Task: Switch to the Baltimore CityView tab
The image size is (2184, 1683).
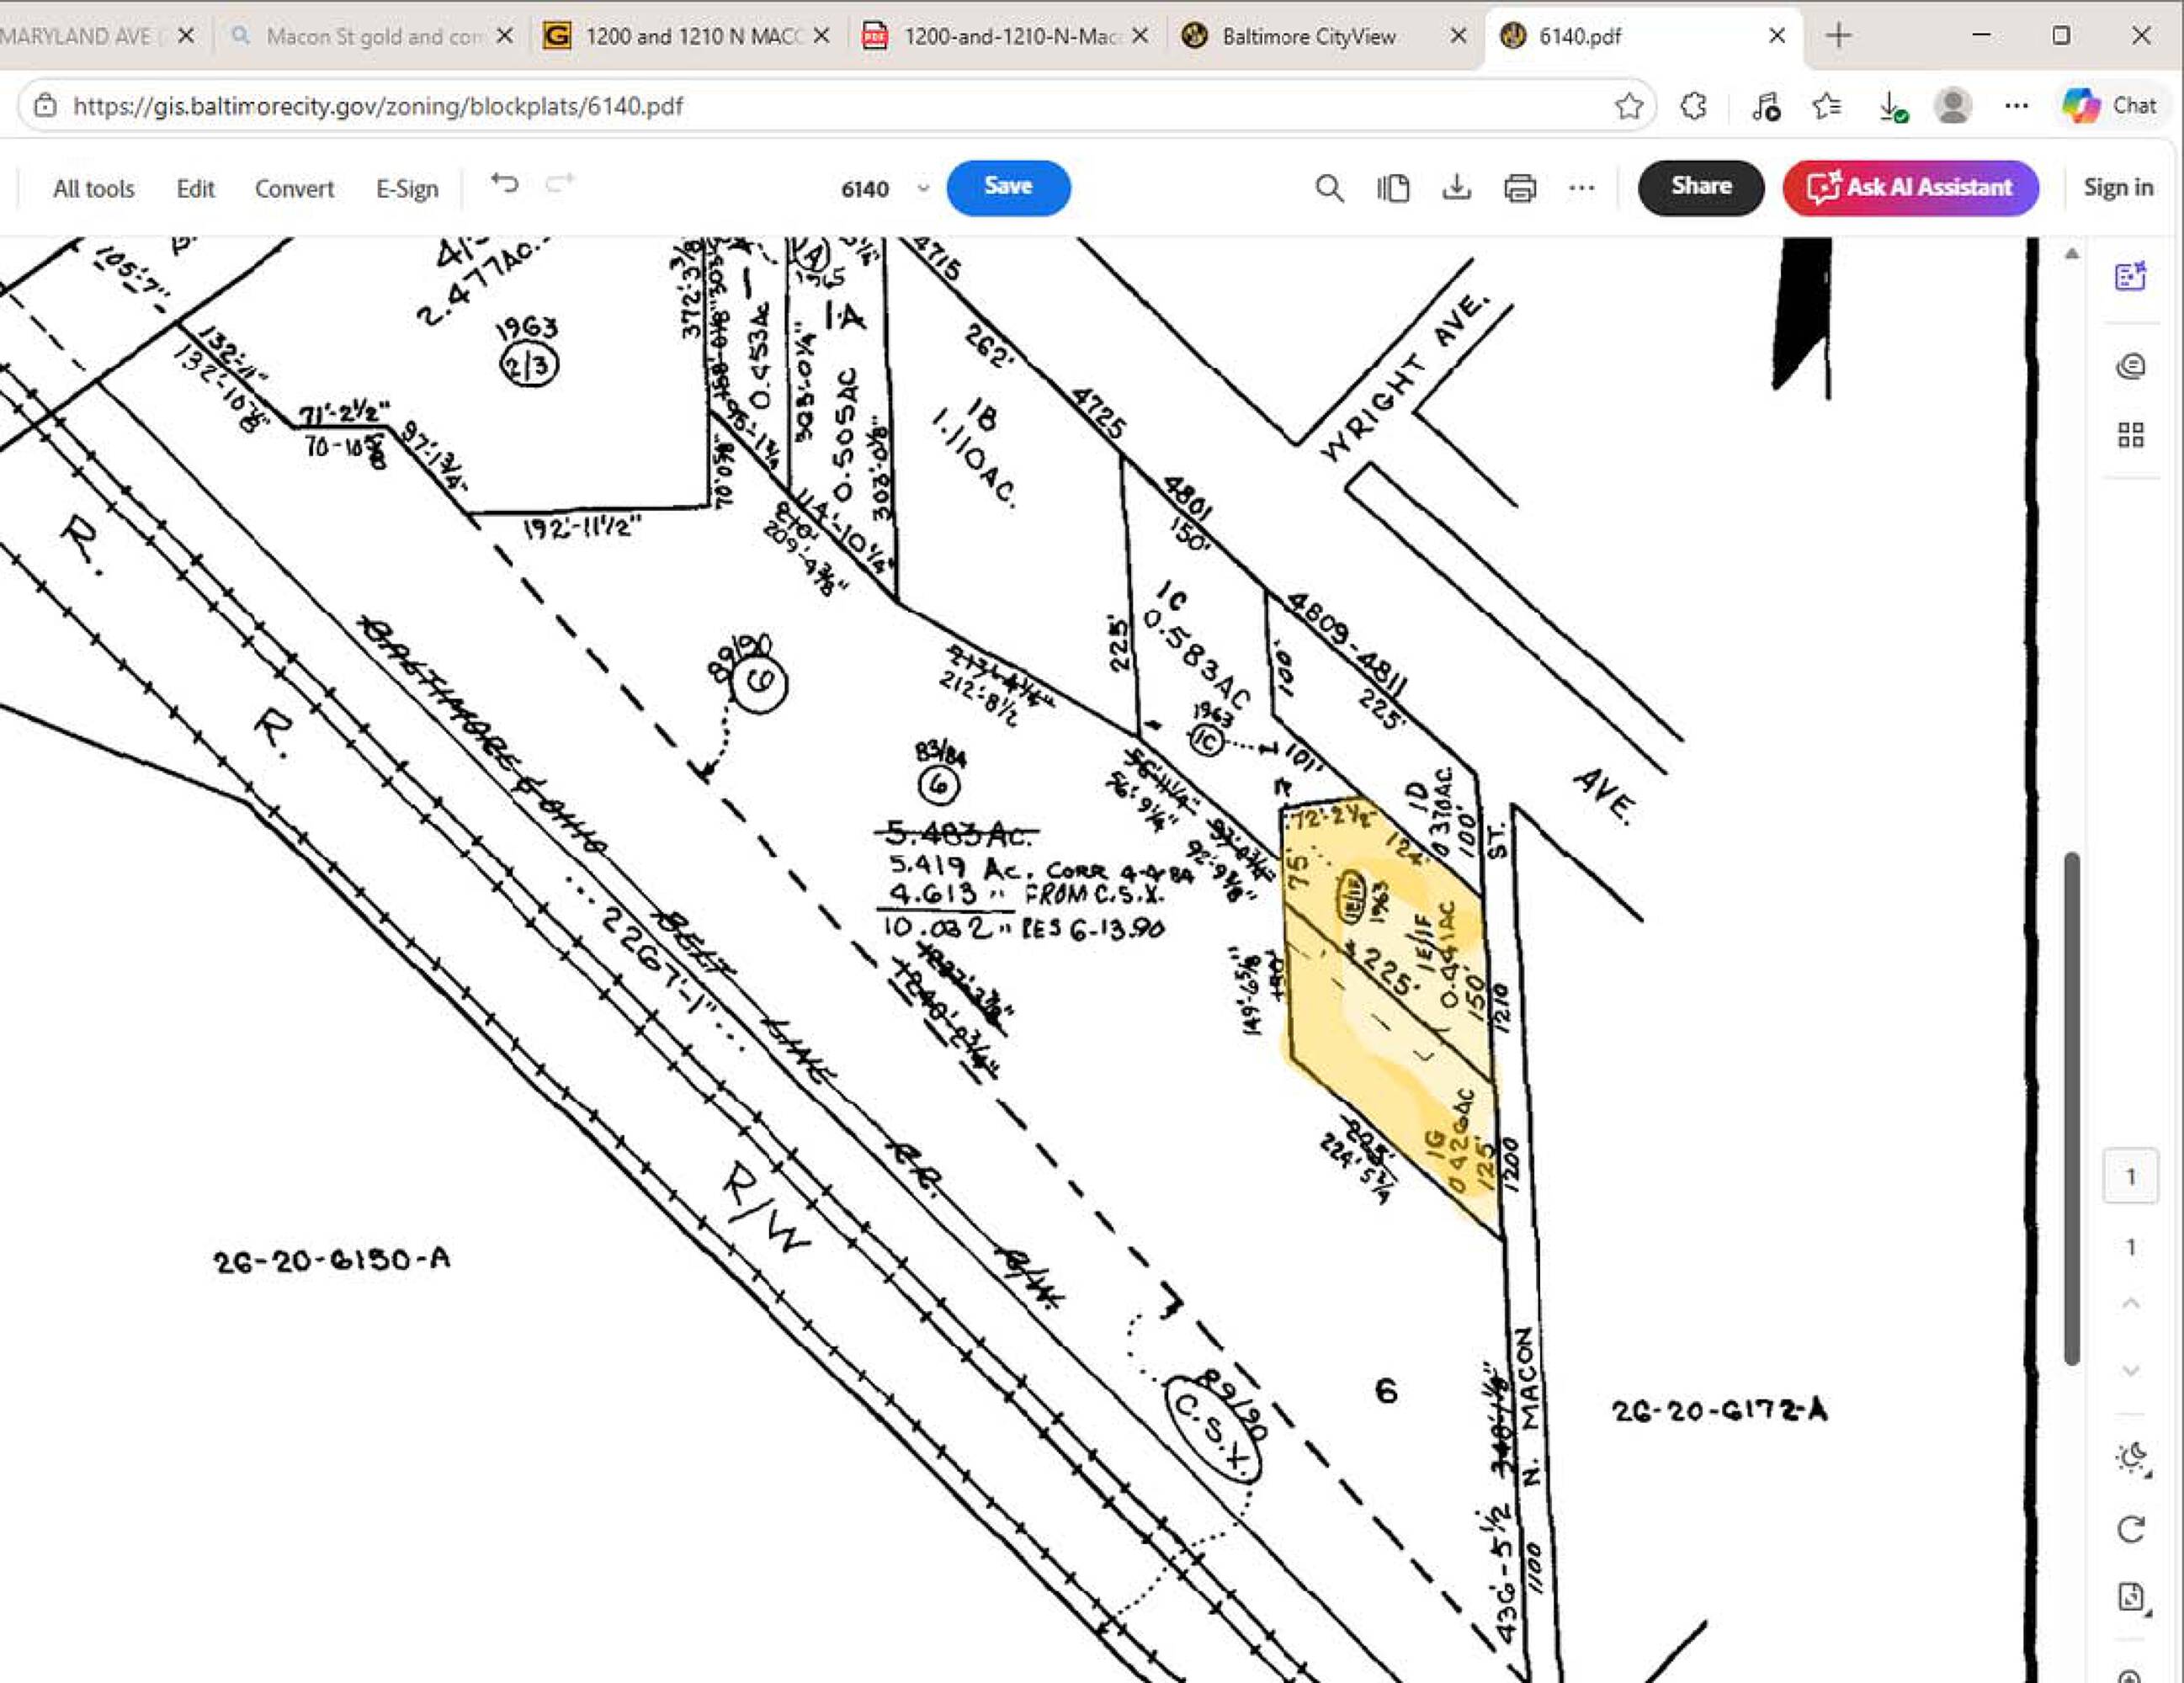Action: click(1308, 37)
